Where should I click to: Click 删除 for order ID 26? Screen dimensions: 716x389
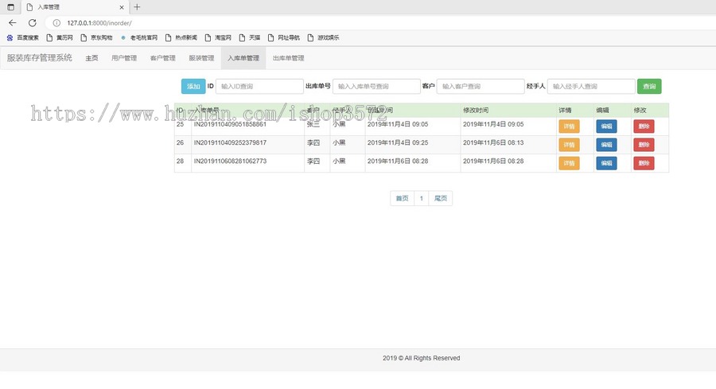pyautogui.click(x=644, y=145)
